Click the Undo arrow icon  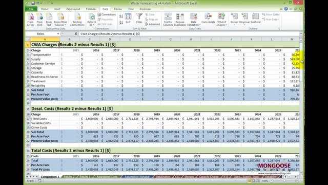(x=38, y=3)
